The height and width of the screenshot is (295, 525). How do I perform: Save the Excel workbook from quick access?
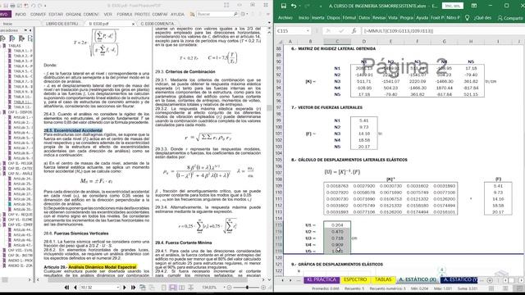(x=284, y=6)
